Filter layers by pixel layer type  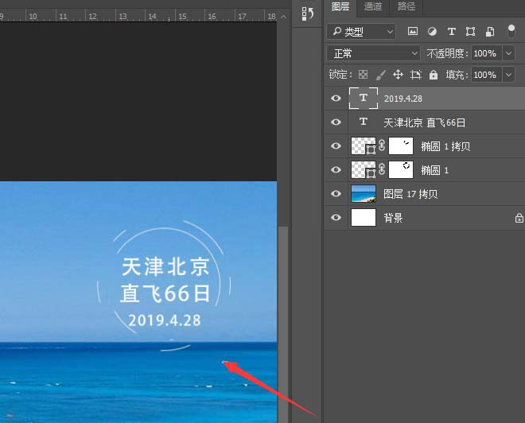(413, 32)
